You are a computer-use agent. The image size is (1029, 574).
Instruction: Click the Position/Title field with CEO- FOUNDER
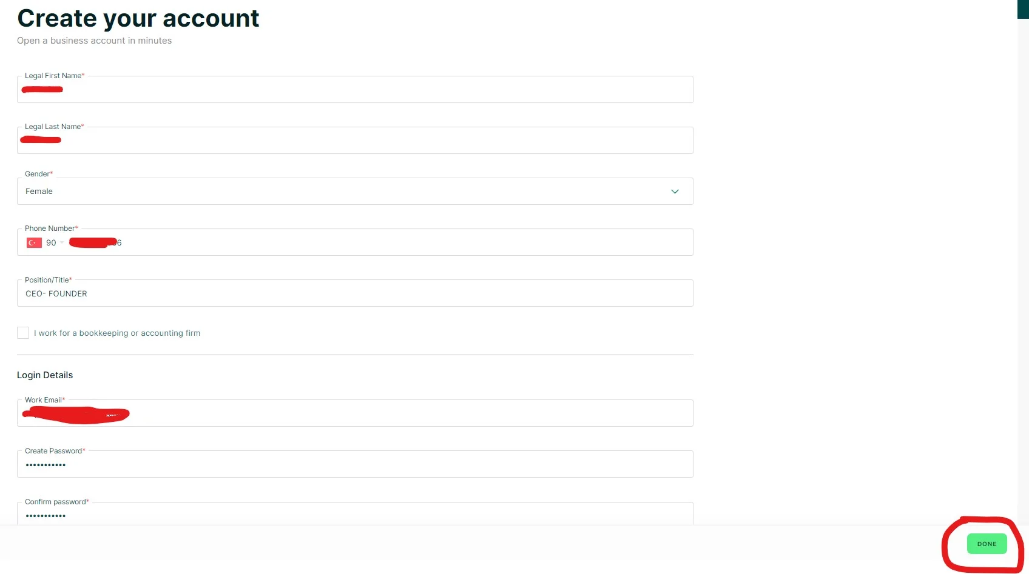pos(355,293)
